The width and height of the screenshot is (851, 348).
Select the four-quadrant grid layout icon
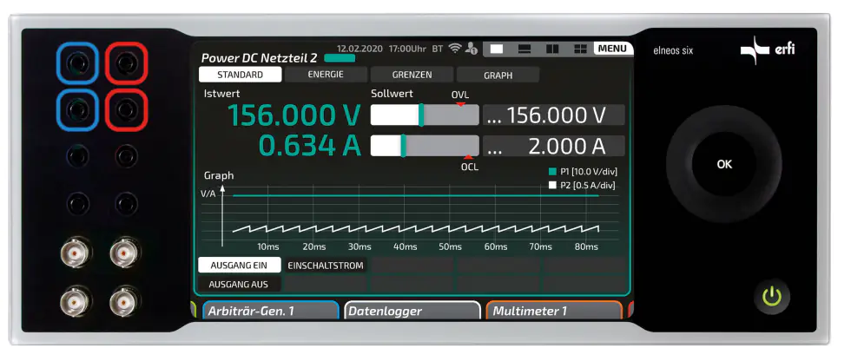[x=578, y=49]
